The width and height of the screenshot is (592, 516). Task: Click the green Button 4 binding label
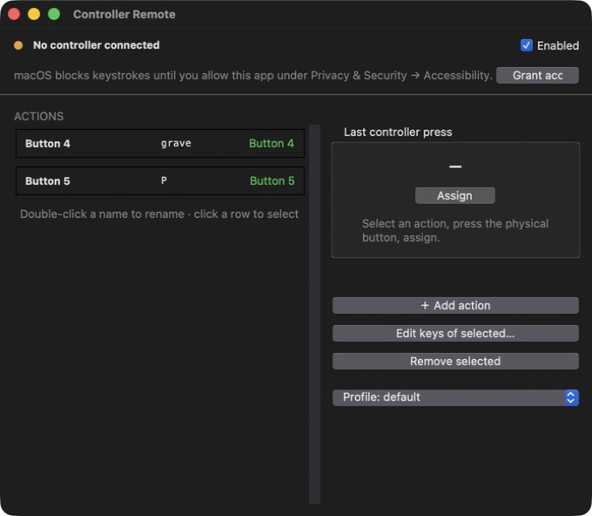[271, 143]
